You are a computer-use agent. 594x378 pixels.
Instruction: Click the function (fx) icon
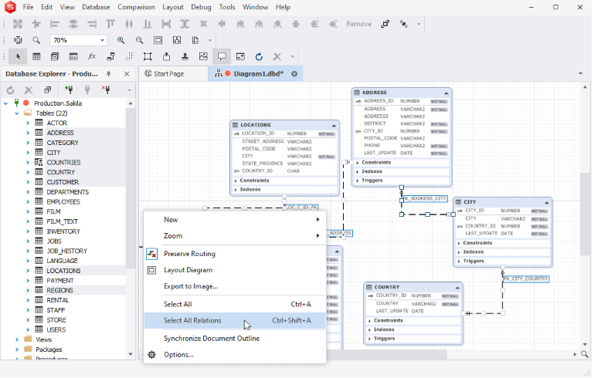click(92, 57)
